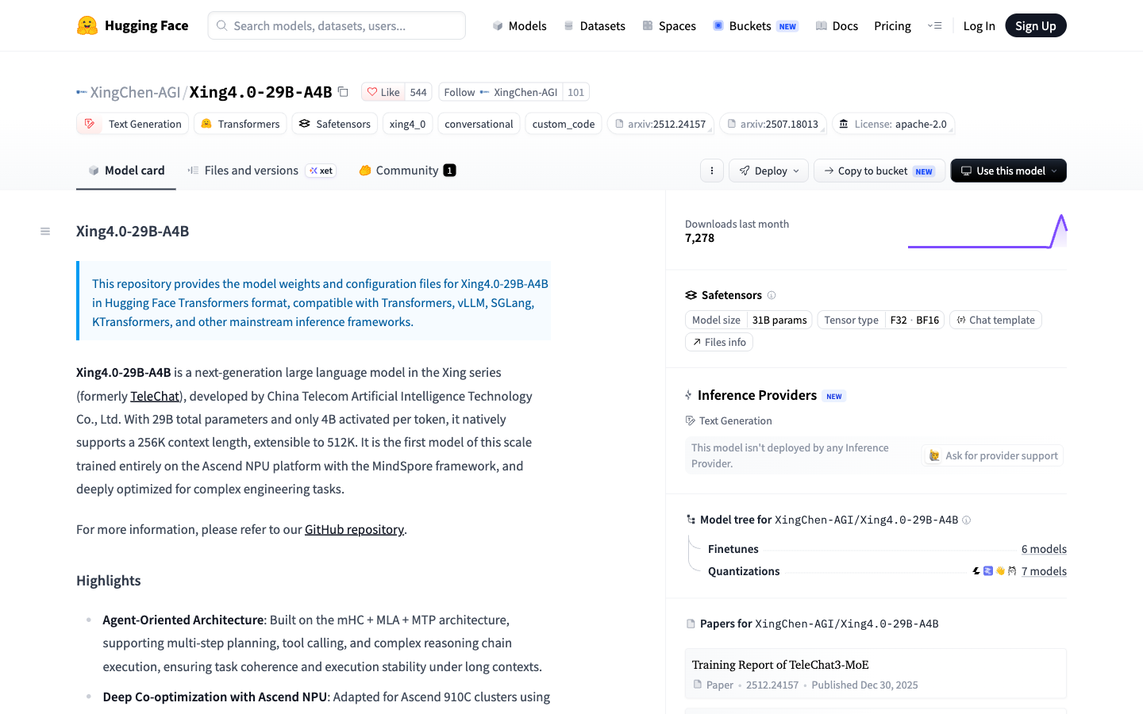Click Ask for provider support

(993, 455)
